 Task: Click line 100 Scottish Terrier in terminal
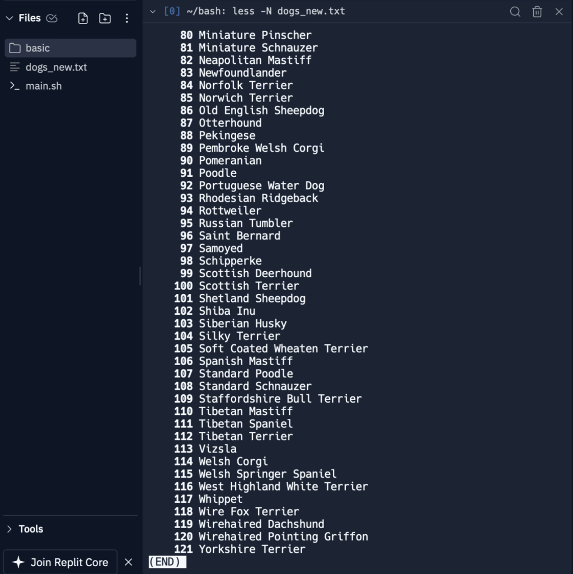click(x=248, y=286)
